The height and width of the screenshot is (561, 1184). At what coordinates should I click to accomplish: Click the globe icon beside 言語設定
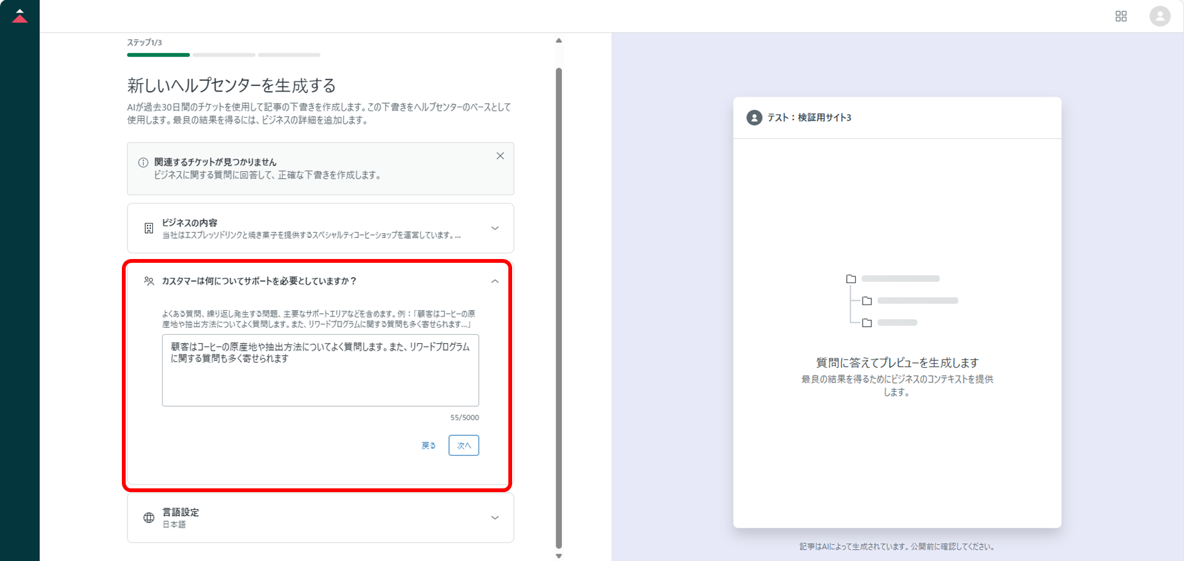pos(149,518)
